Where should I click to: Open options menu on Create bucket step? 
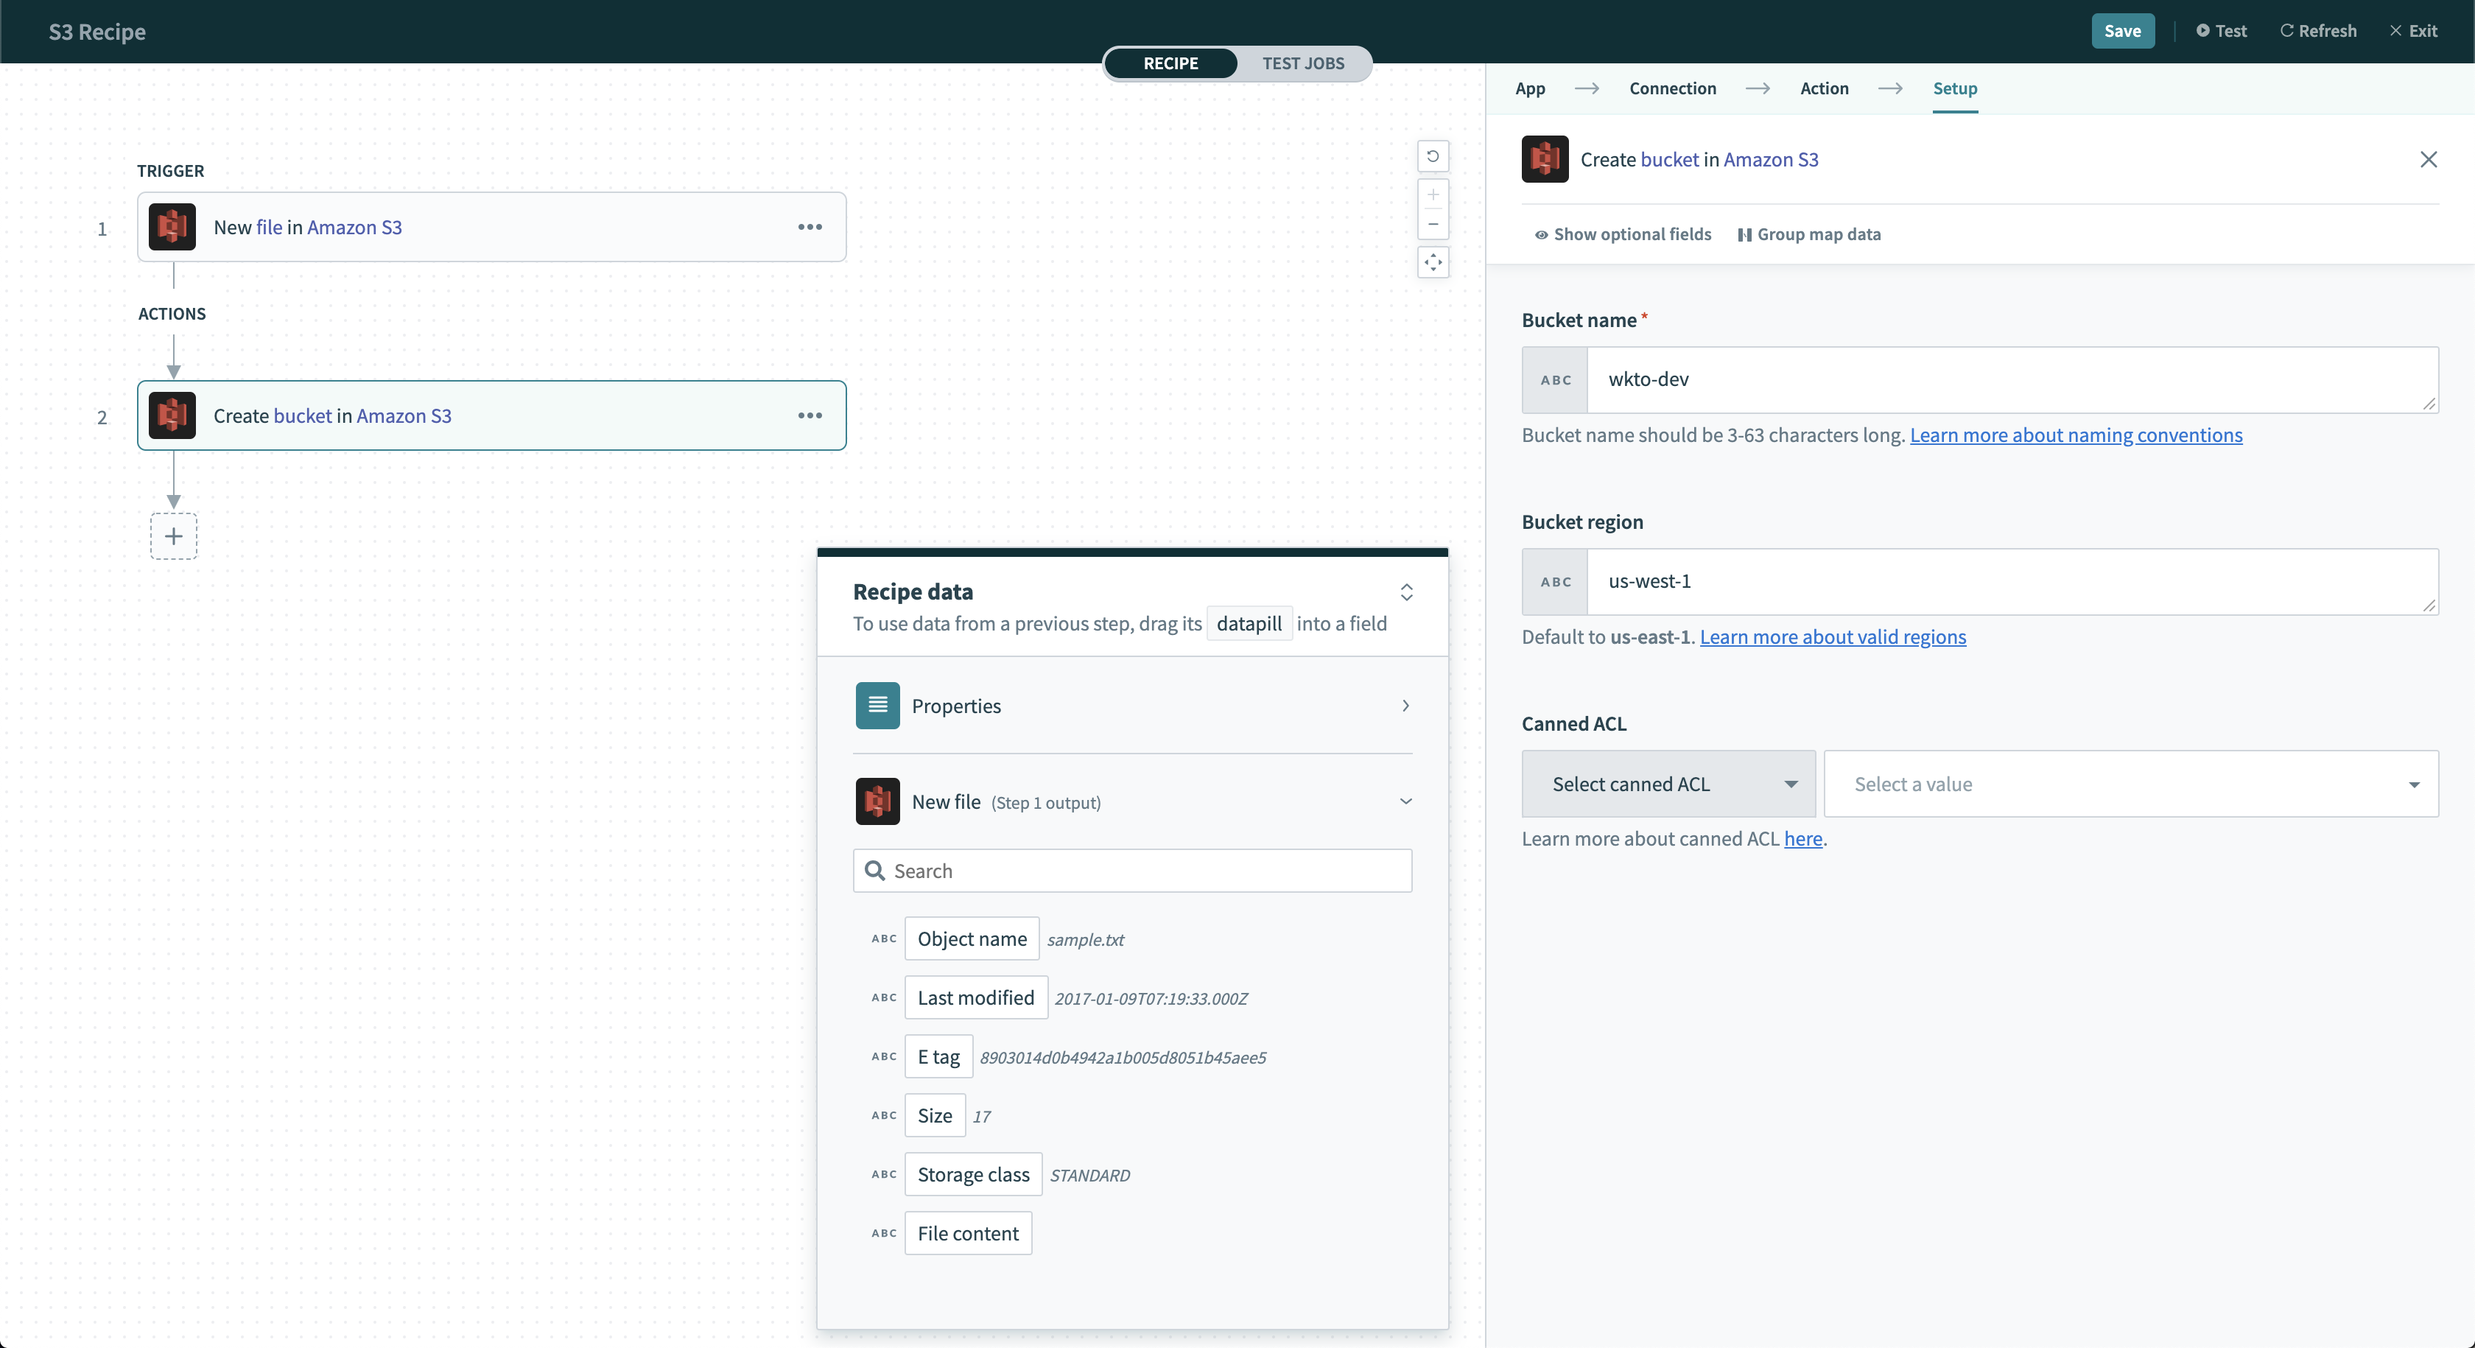[810, 416]
